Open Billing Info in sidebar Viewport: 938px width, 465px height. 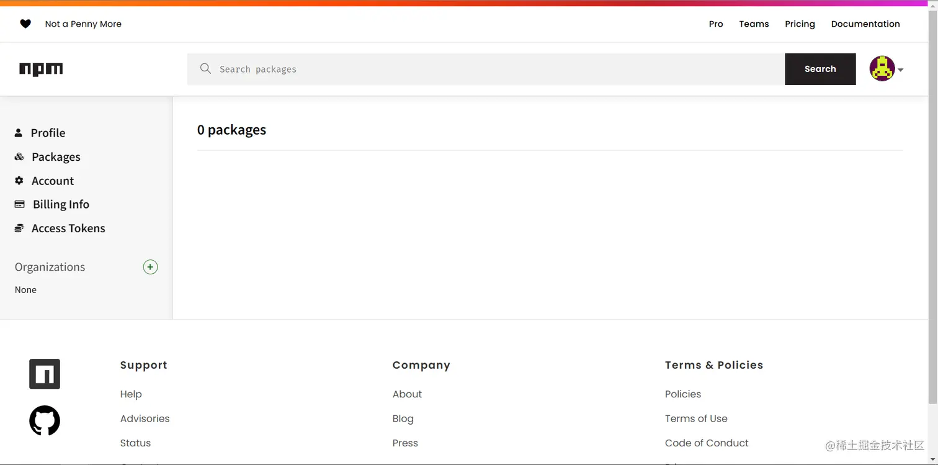61,204
